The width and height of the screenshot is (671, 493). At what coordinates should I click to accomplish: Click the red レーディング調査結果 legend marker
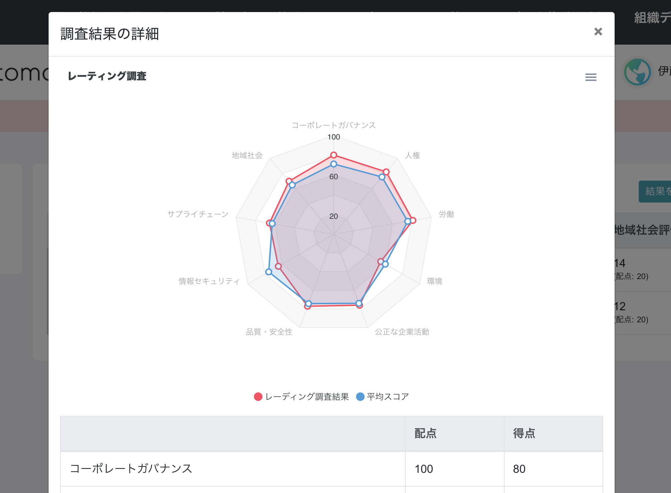click(258, 397)
